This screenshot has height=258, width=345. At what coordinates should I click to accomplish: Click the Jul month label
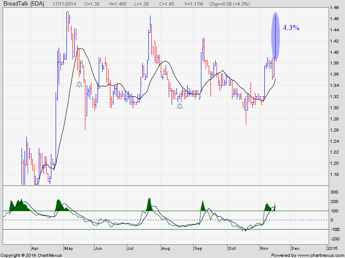point(131,249)
